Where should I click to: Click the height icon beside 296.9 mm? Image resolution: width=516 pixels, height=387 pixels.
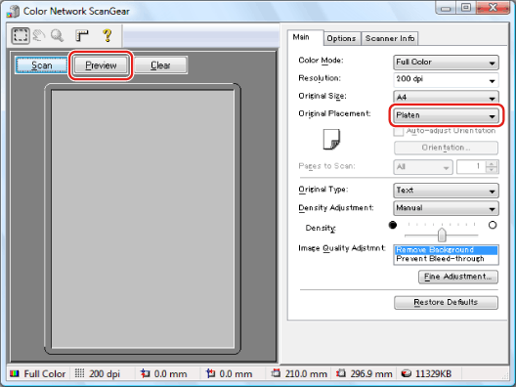pyautogui.click(x=341, y=373)
